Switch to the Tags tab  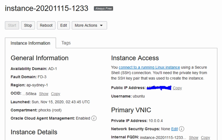[66, 43]
